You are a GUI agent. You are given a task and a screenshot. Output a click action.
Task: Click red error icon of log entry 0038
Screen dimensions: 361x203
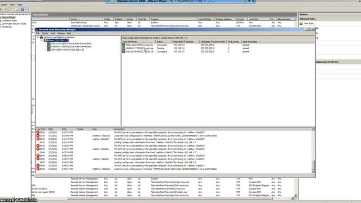click(x=38, y=133)
